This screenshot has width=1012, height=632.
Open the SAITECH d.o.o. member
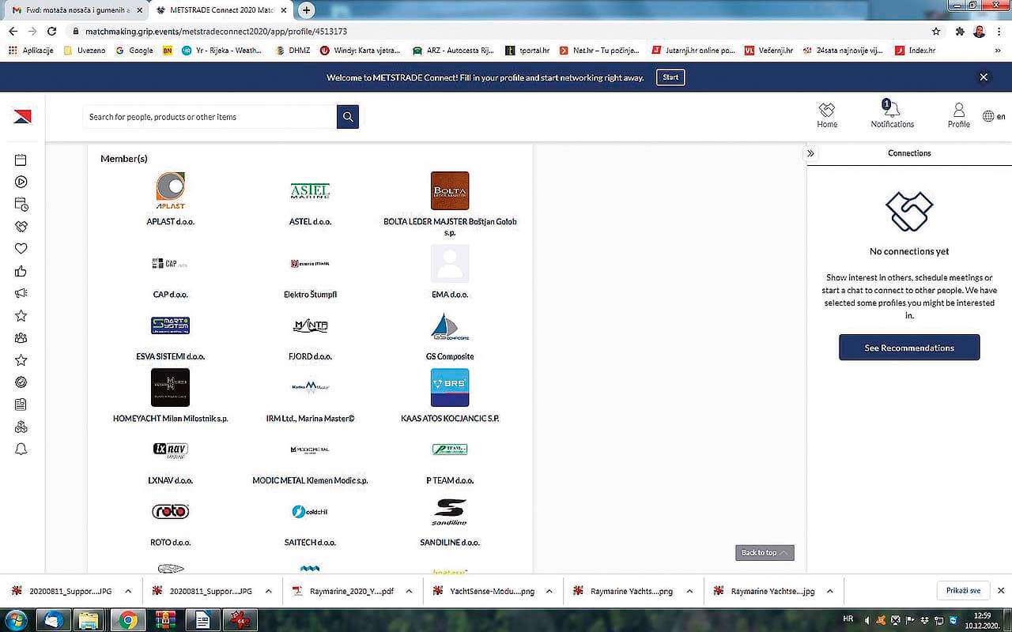[x=310, y=543]
